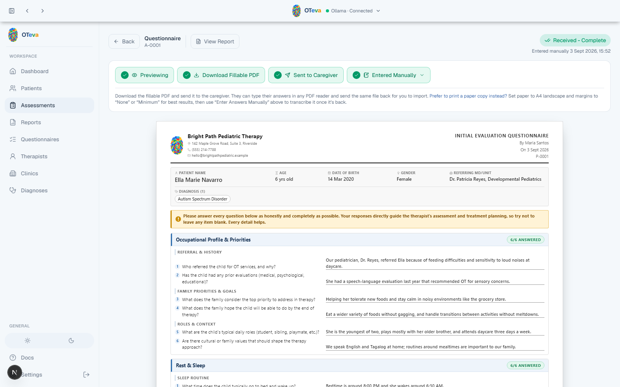Open the Ollama Connected status dropdown
Image resolution: width=620 pixels, height=387 pixels.
pyautogui.click(x=353, y=11)
